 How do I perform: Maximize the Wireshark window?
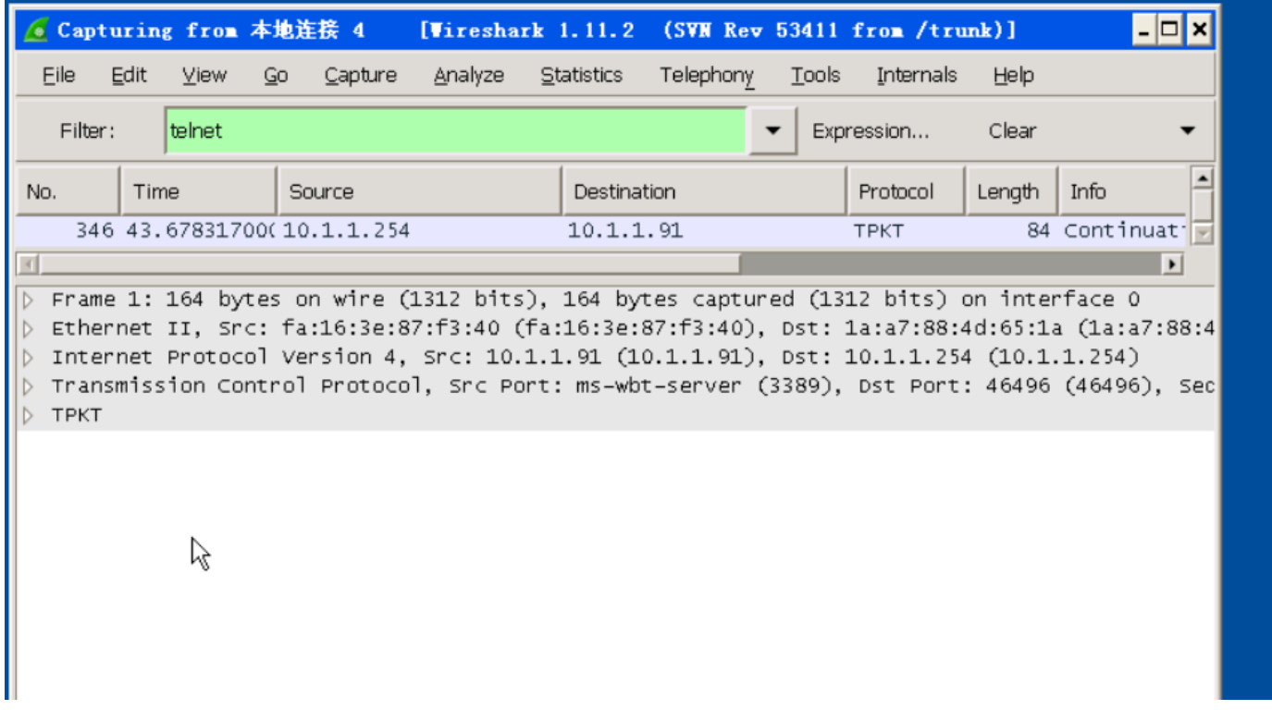pyautogui.click(x=1170, y=30)
